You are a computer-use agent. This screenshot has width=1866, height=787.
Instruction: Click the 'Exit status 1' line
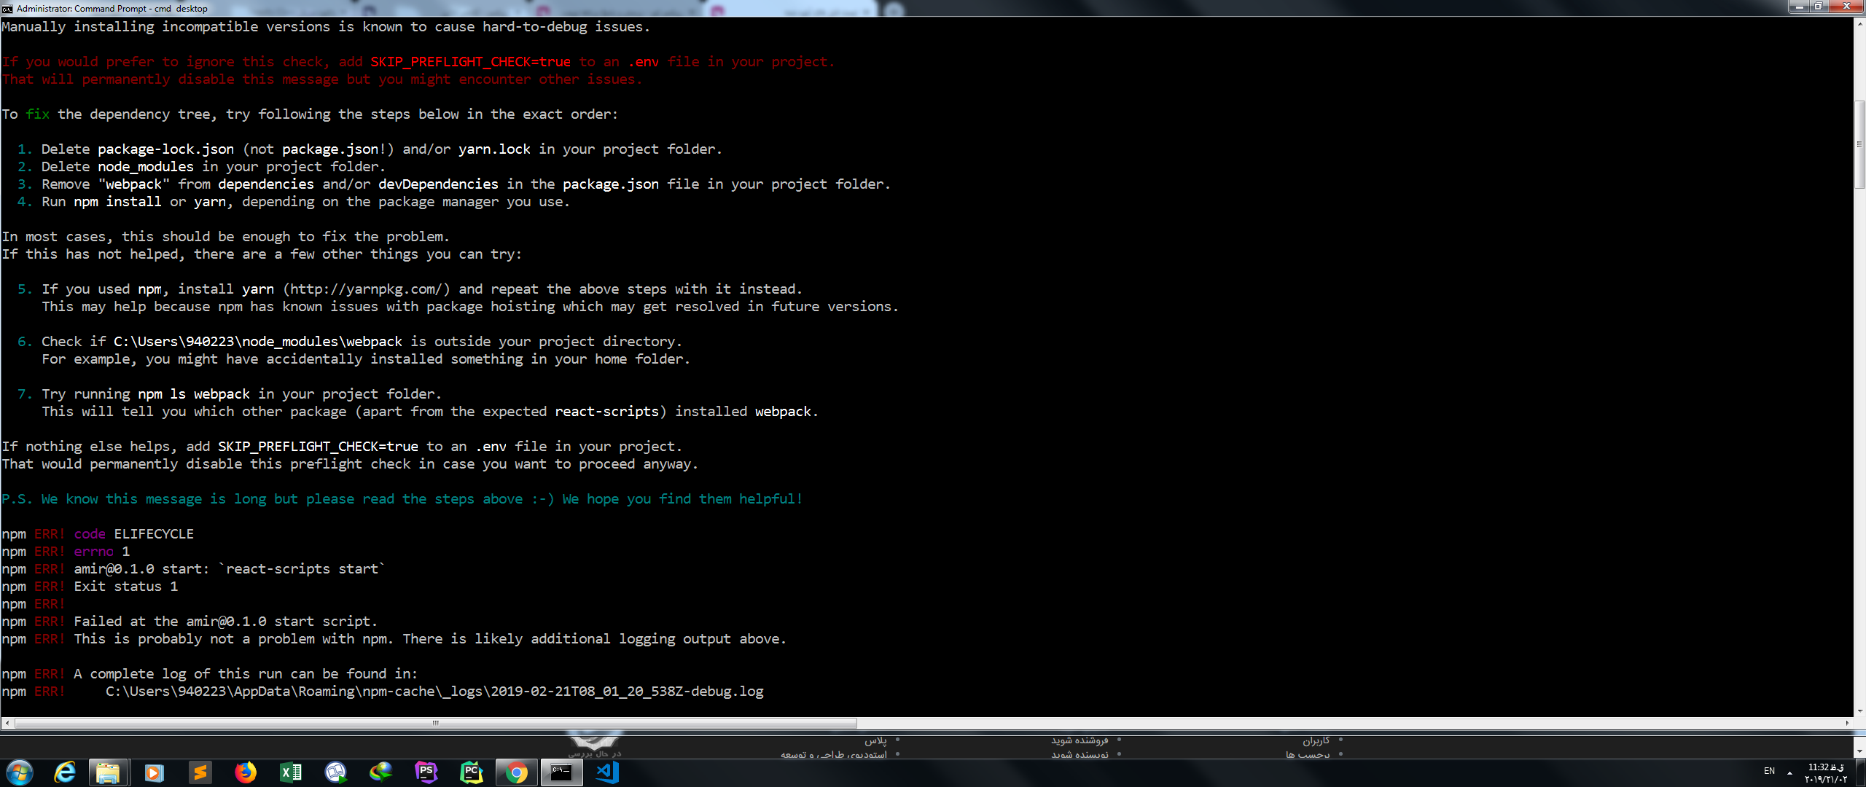coord(125,587)
